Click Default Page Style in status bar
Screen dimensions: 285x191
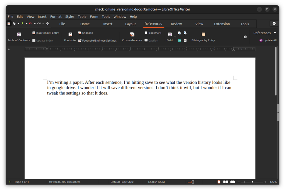(122, 182)
